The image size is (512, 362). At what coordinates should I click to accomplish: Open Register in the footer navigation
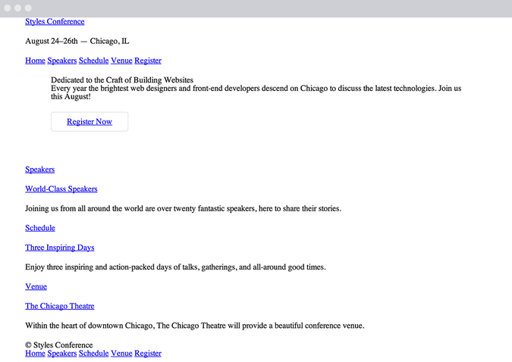[x=148, y=354]
